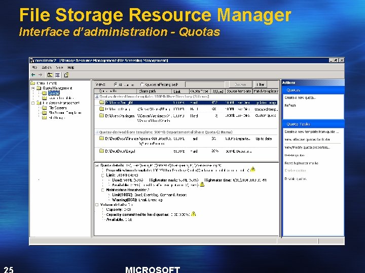The width and height of the screenshot is (365, 273).
Task: Click the Quota Templates folder icon
Action: [45, 98]
